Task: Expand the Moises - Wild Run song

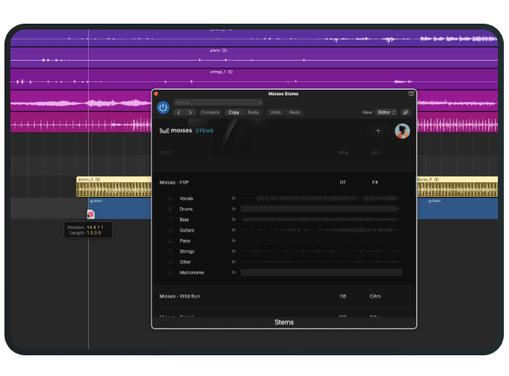Action: click(x=284, y=296)
